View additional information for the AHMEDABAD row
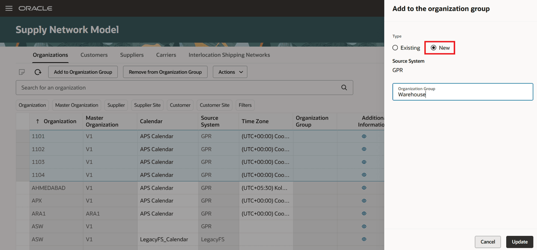Image resolution: width=537 pixels, height=250 pixels. coord(364,187)
